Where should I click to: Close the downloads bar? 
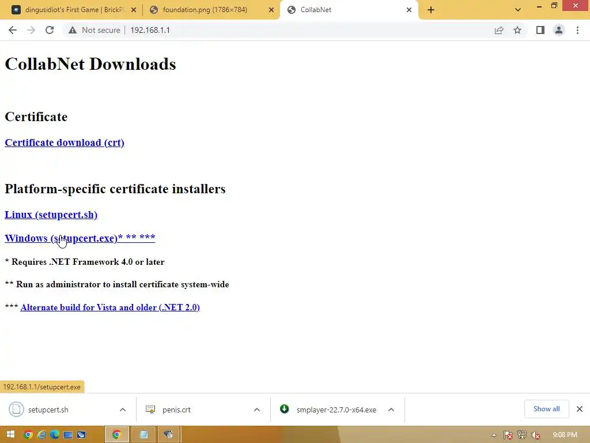coord(580,409)
